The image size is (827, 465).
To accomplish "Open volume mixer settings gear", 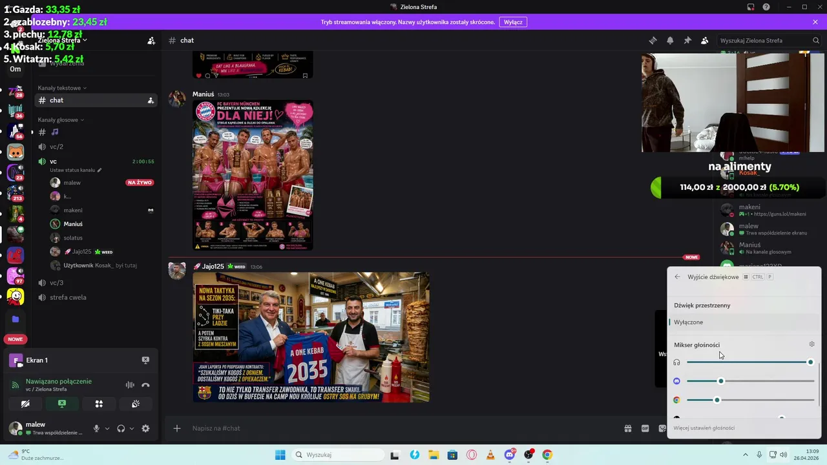I will [x=812, y=344].
